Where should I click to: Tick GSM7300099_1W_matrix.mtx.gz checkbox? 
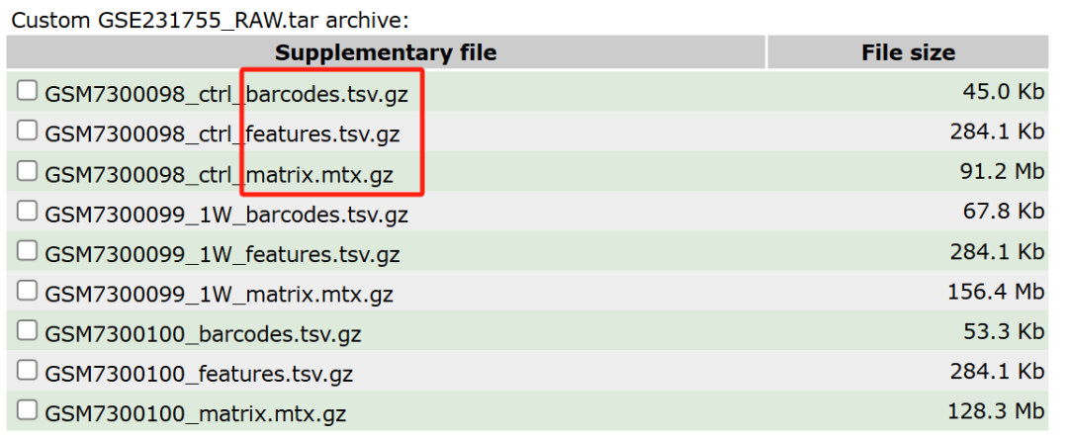[27, 291]
